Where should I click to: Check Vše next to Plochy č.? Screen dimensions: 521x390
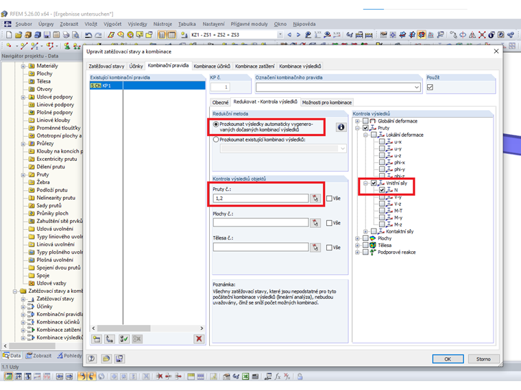tap(329, 223)
